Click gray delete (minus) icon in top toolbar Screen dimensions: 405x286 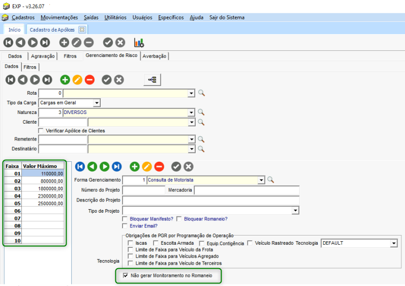pos(88,42)
